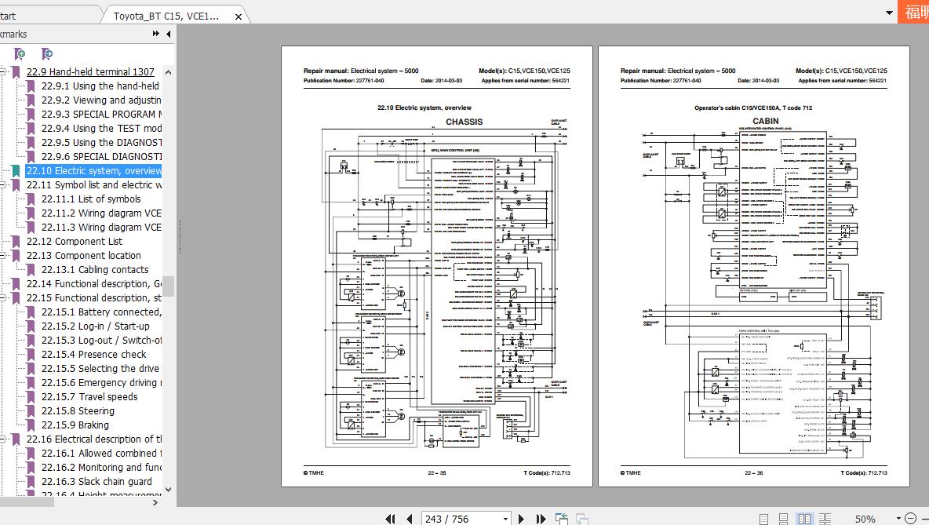Add a new bookmark in the Bookmarks panel
The height and width of the screenshot is (525, 929).
20,53
